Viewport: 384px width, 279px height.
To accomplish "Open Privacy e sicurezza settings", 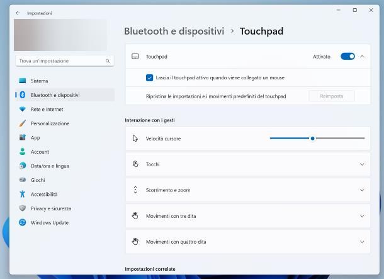I will (x=65, y=208).
